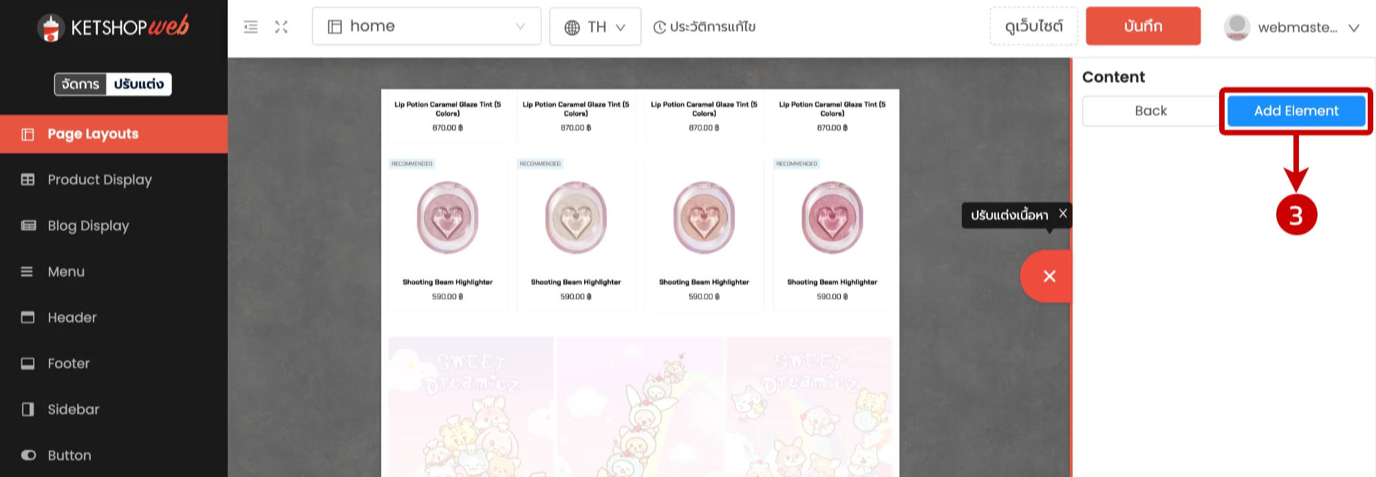Viewport: 1376px width, 477px height.
Task: Toggle fullscreen with the expand arrows icon
Action: tap(281, 27)
